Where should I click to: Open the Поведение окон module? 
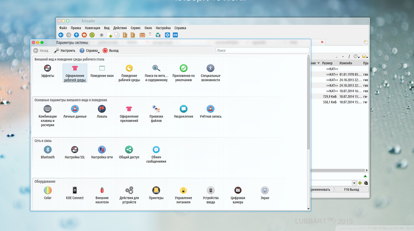pos(102,71)
